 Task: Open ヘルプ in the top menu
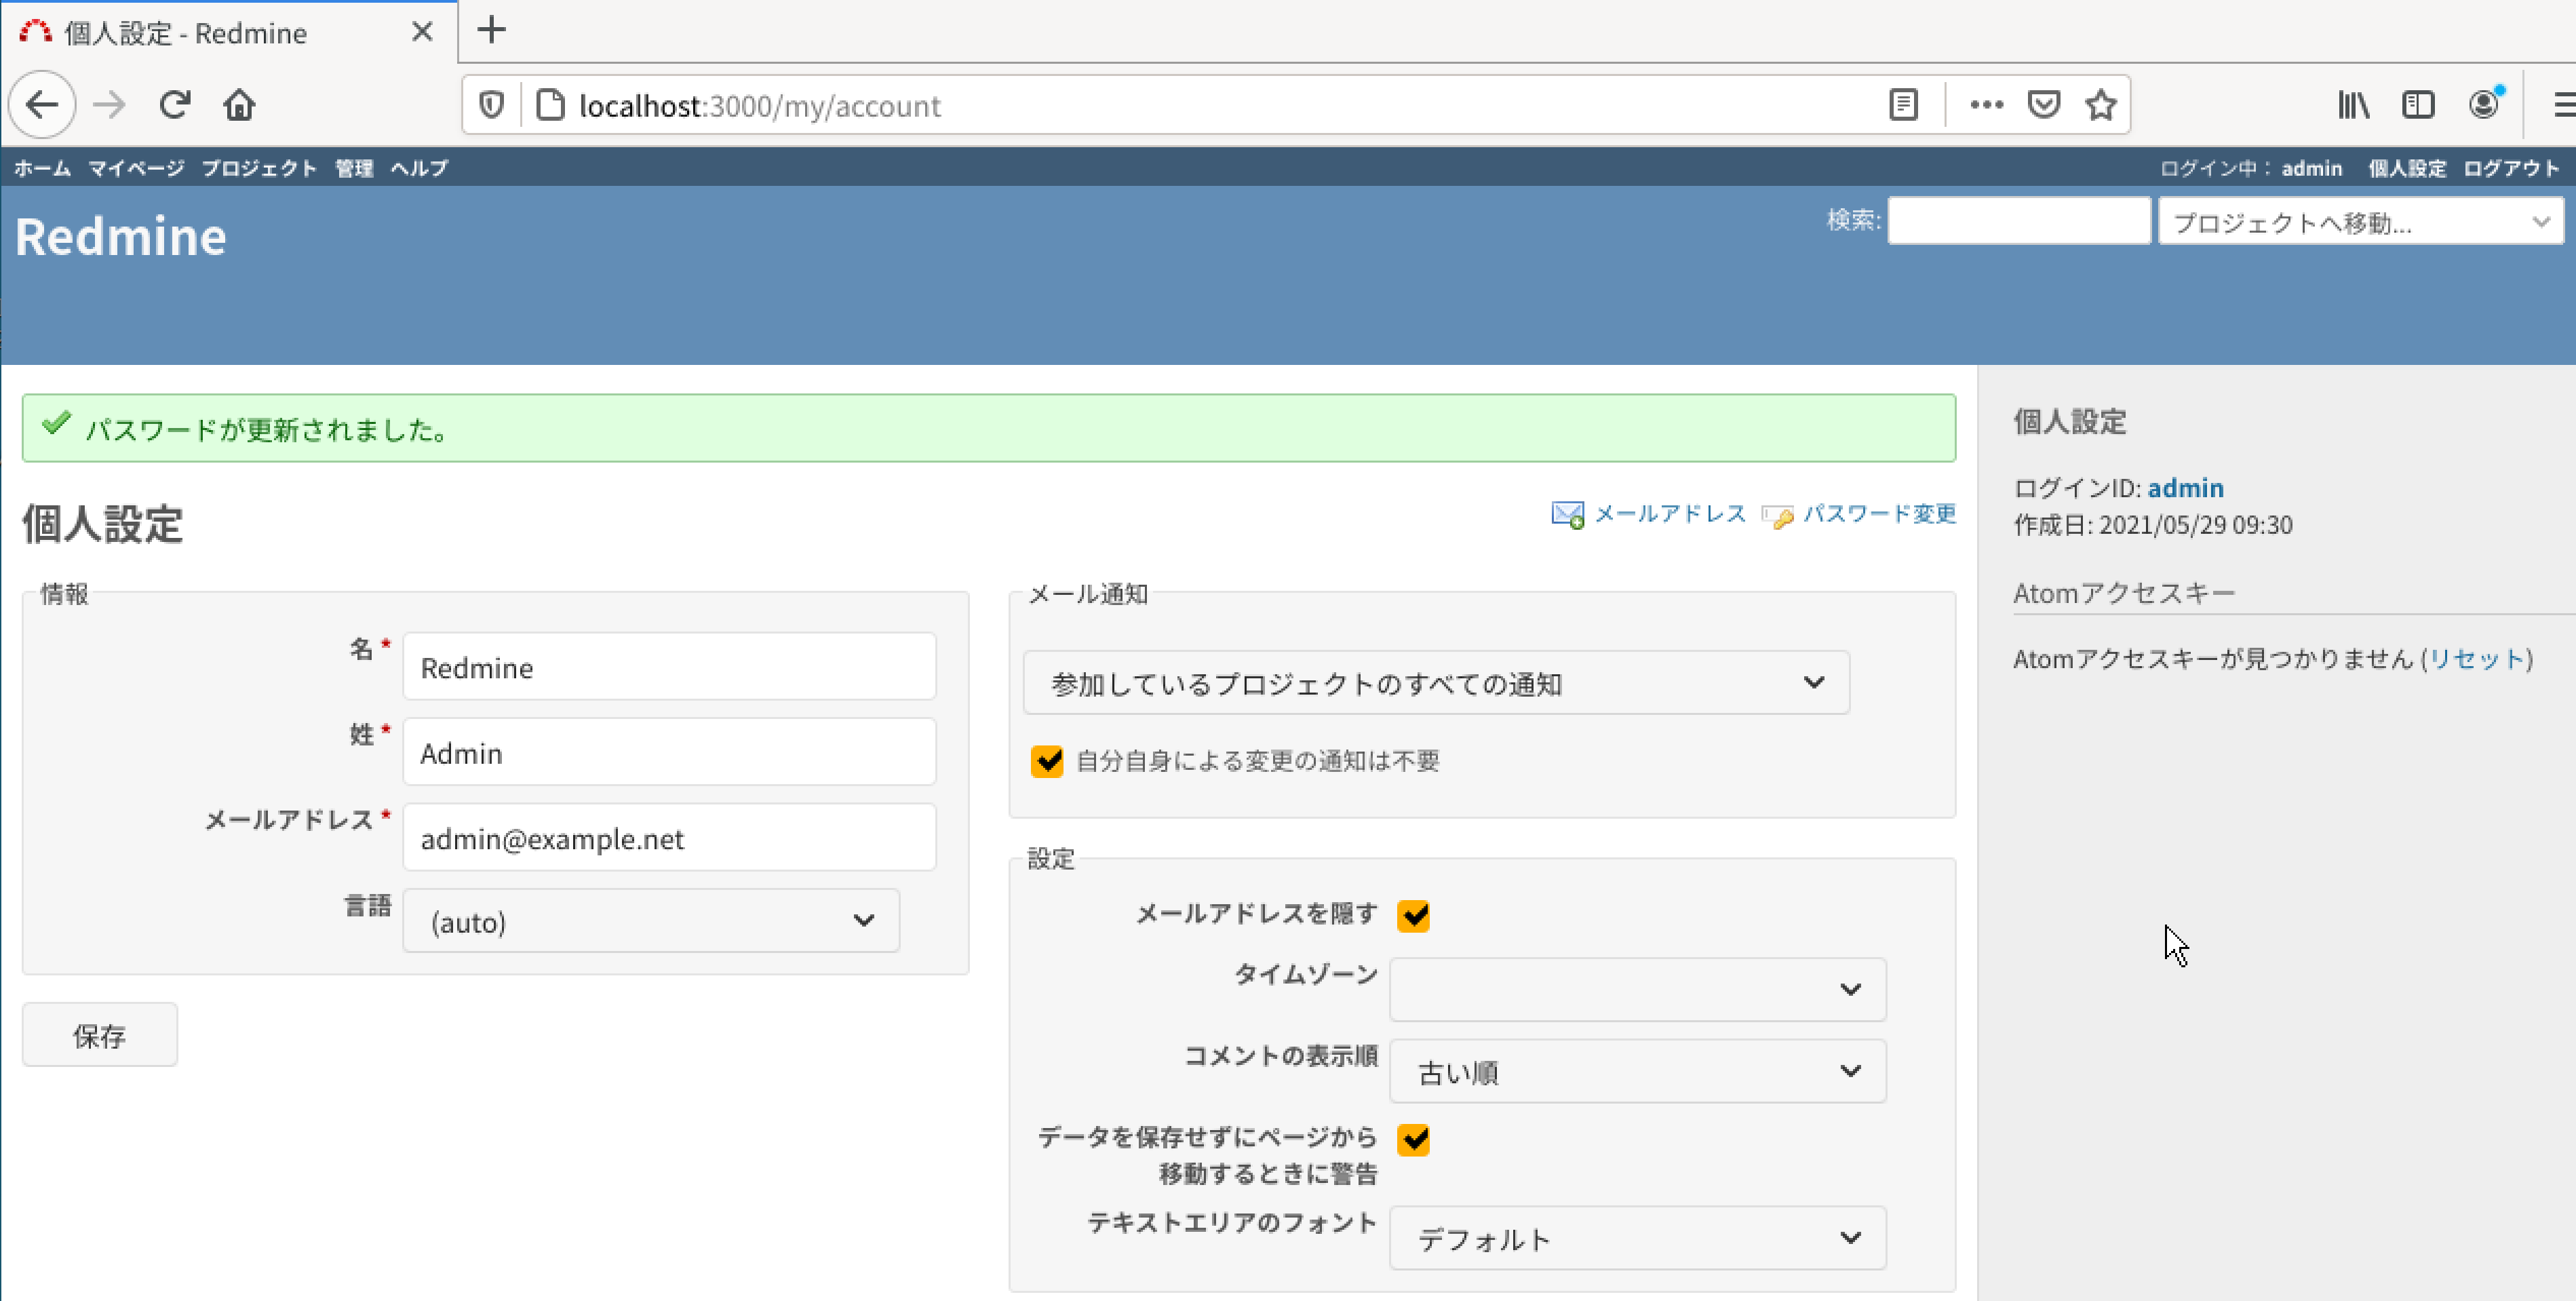click(419, 168)
